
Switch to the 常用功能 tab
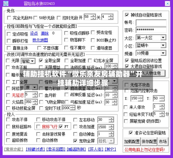click(13, 149)
